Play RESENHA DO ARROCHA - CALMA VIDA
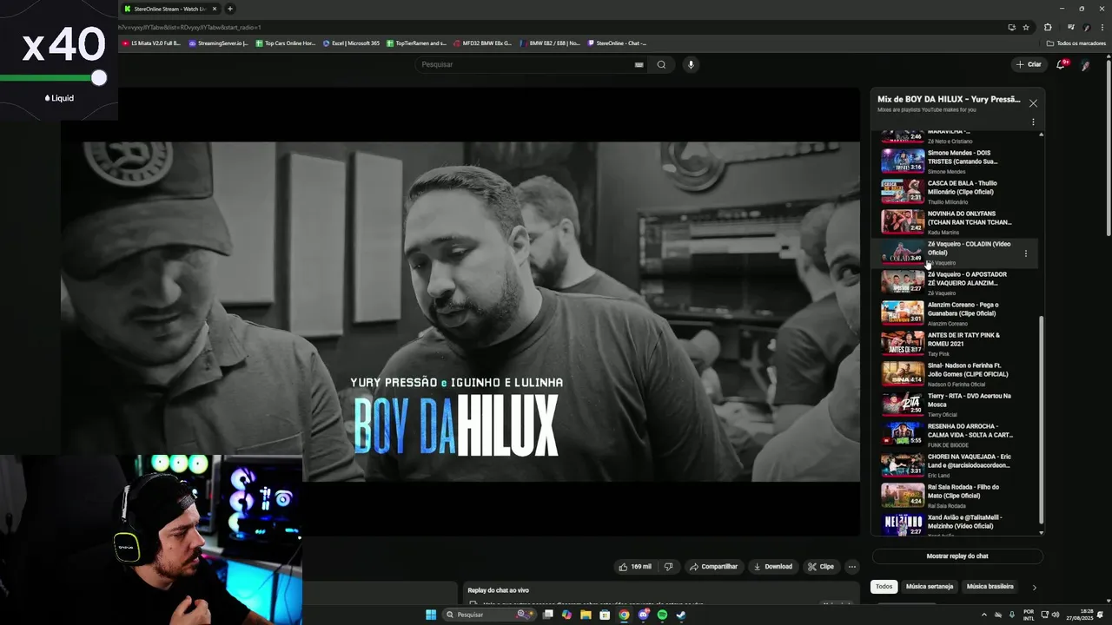 (956, 435)
